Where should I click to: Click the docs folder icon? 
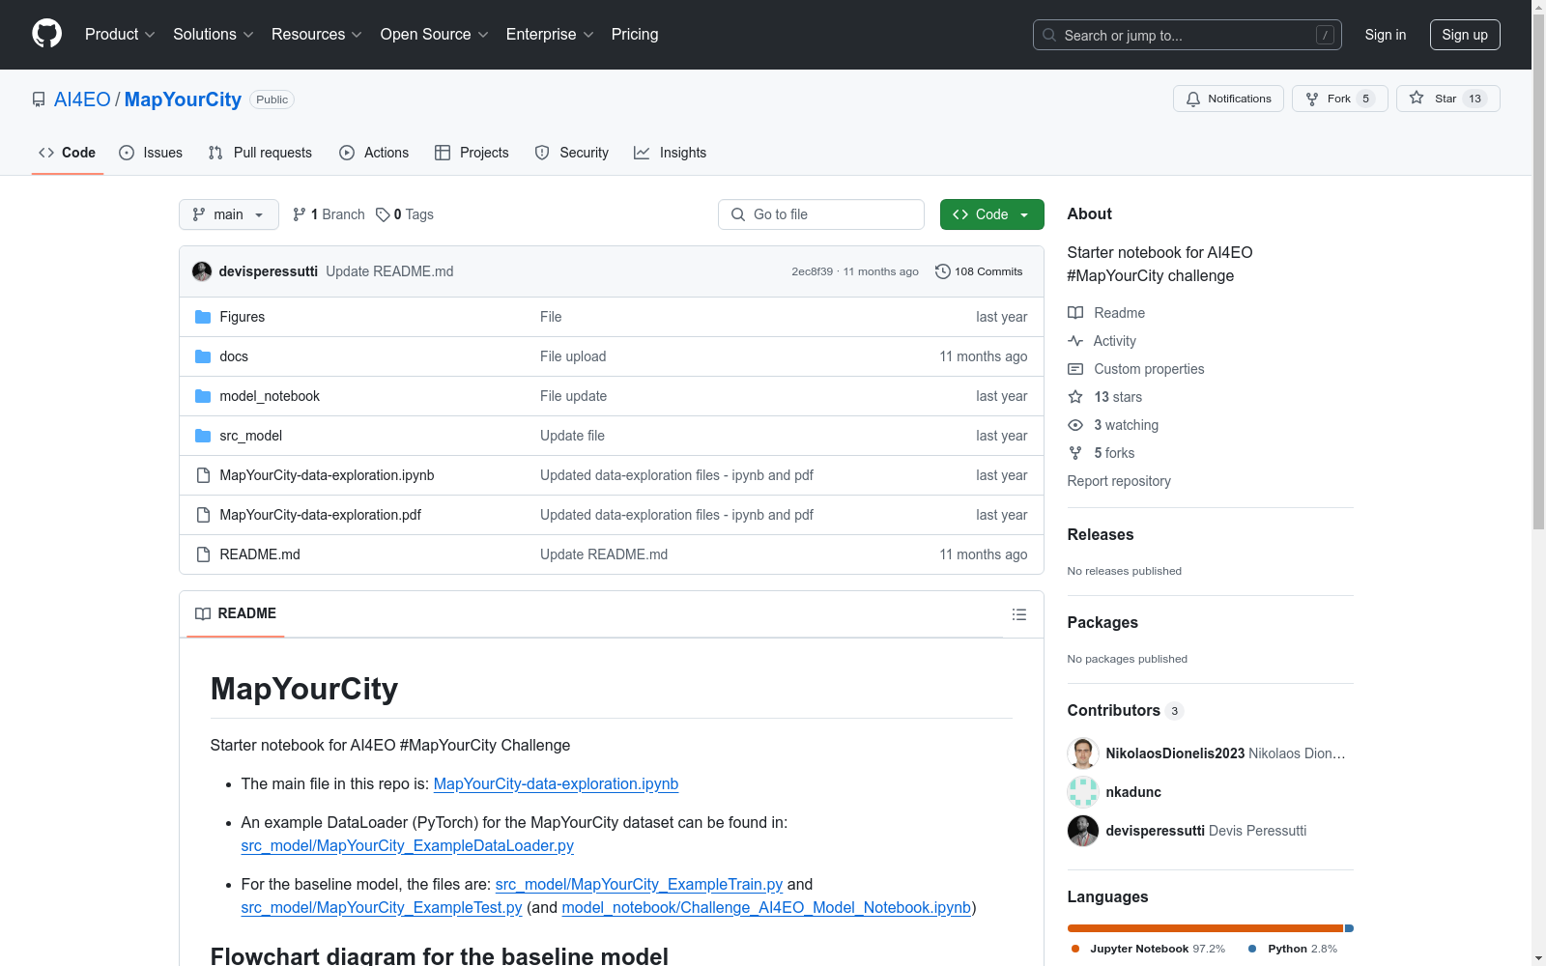pyautogui.click(x=203, y=356)
